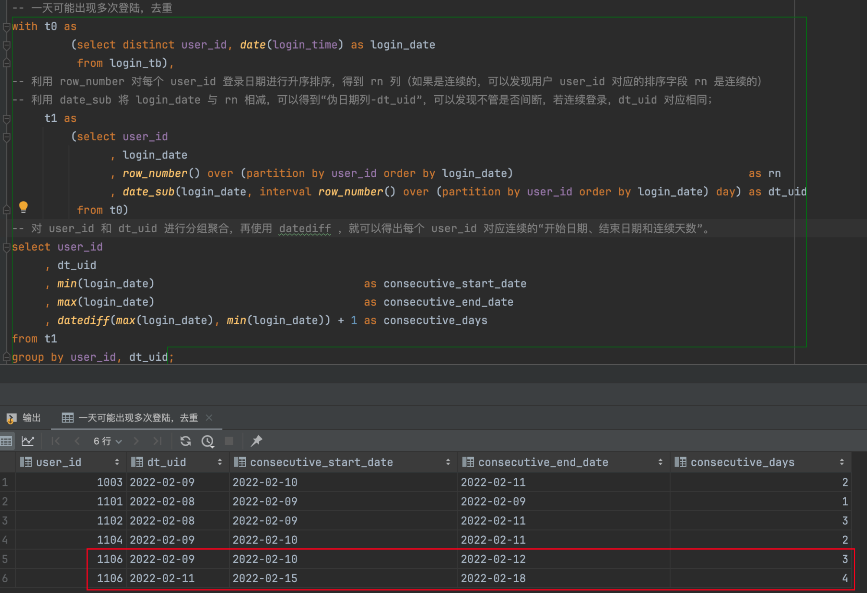Open the page size '6 行' dropdown
867x593 pixels.
pyautogui.click(x=108, y=441)
